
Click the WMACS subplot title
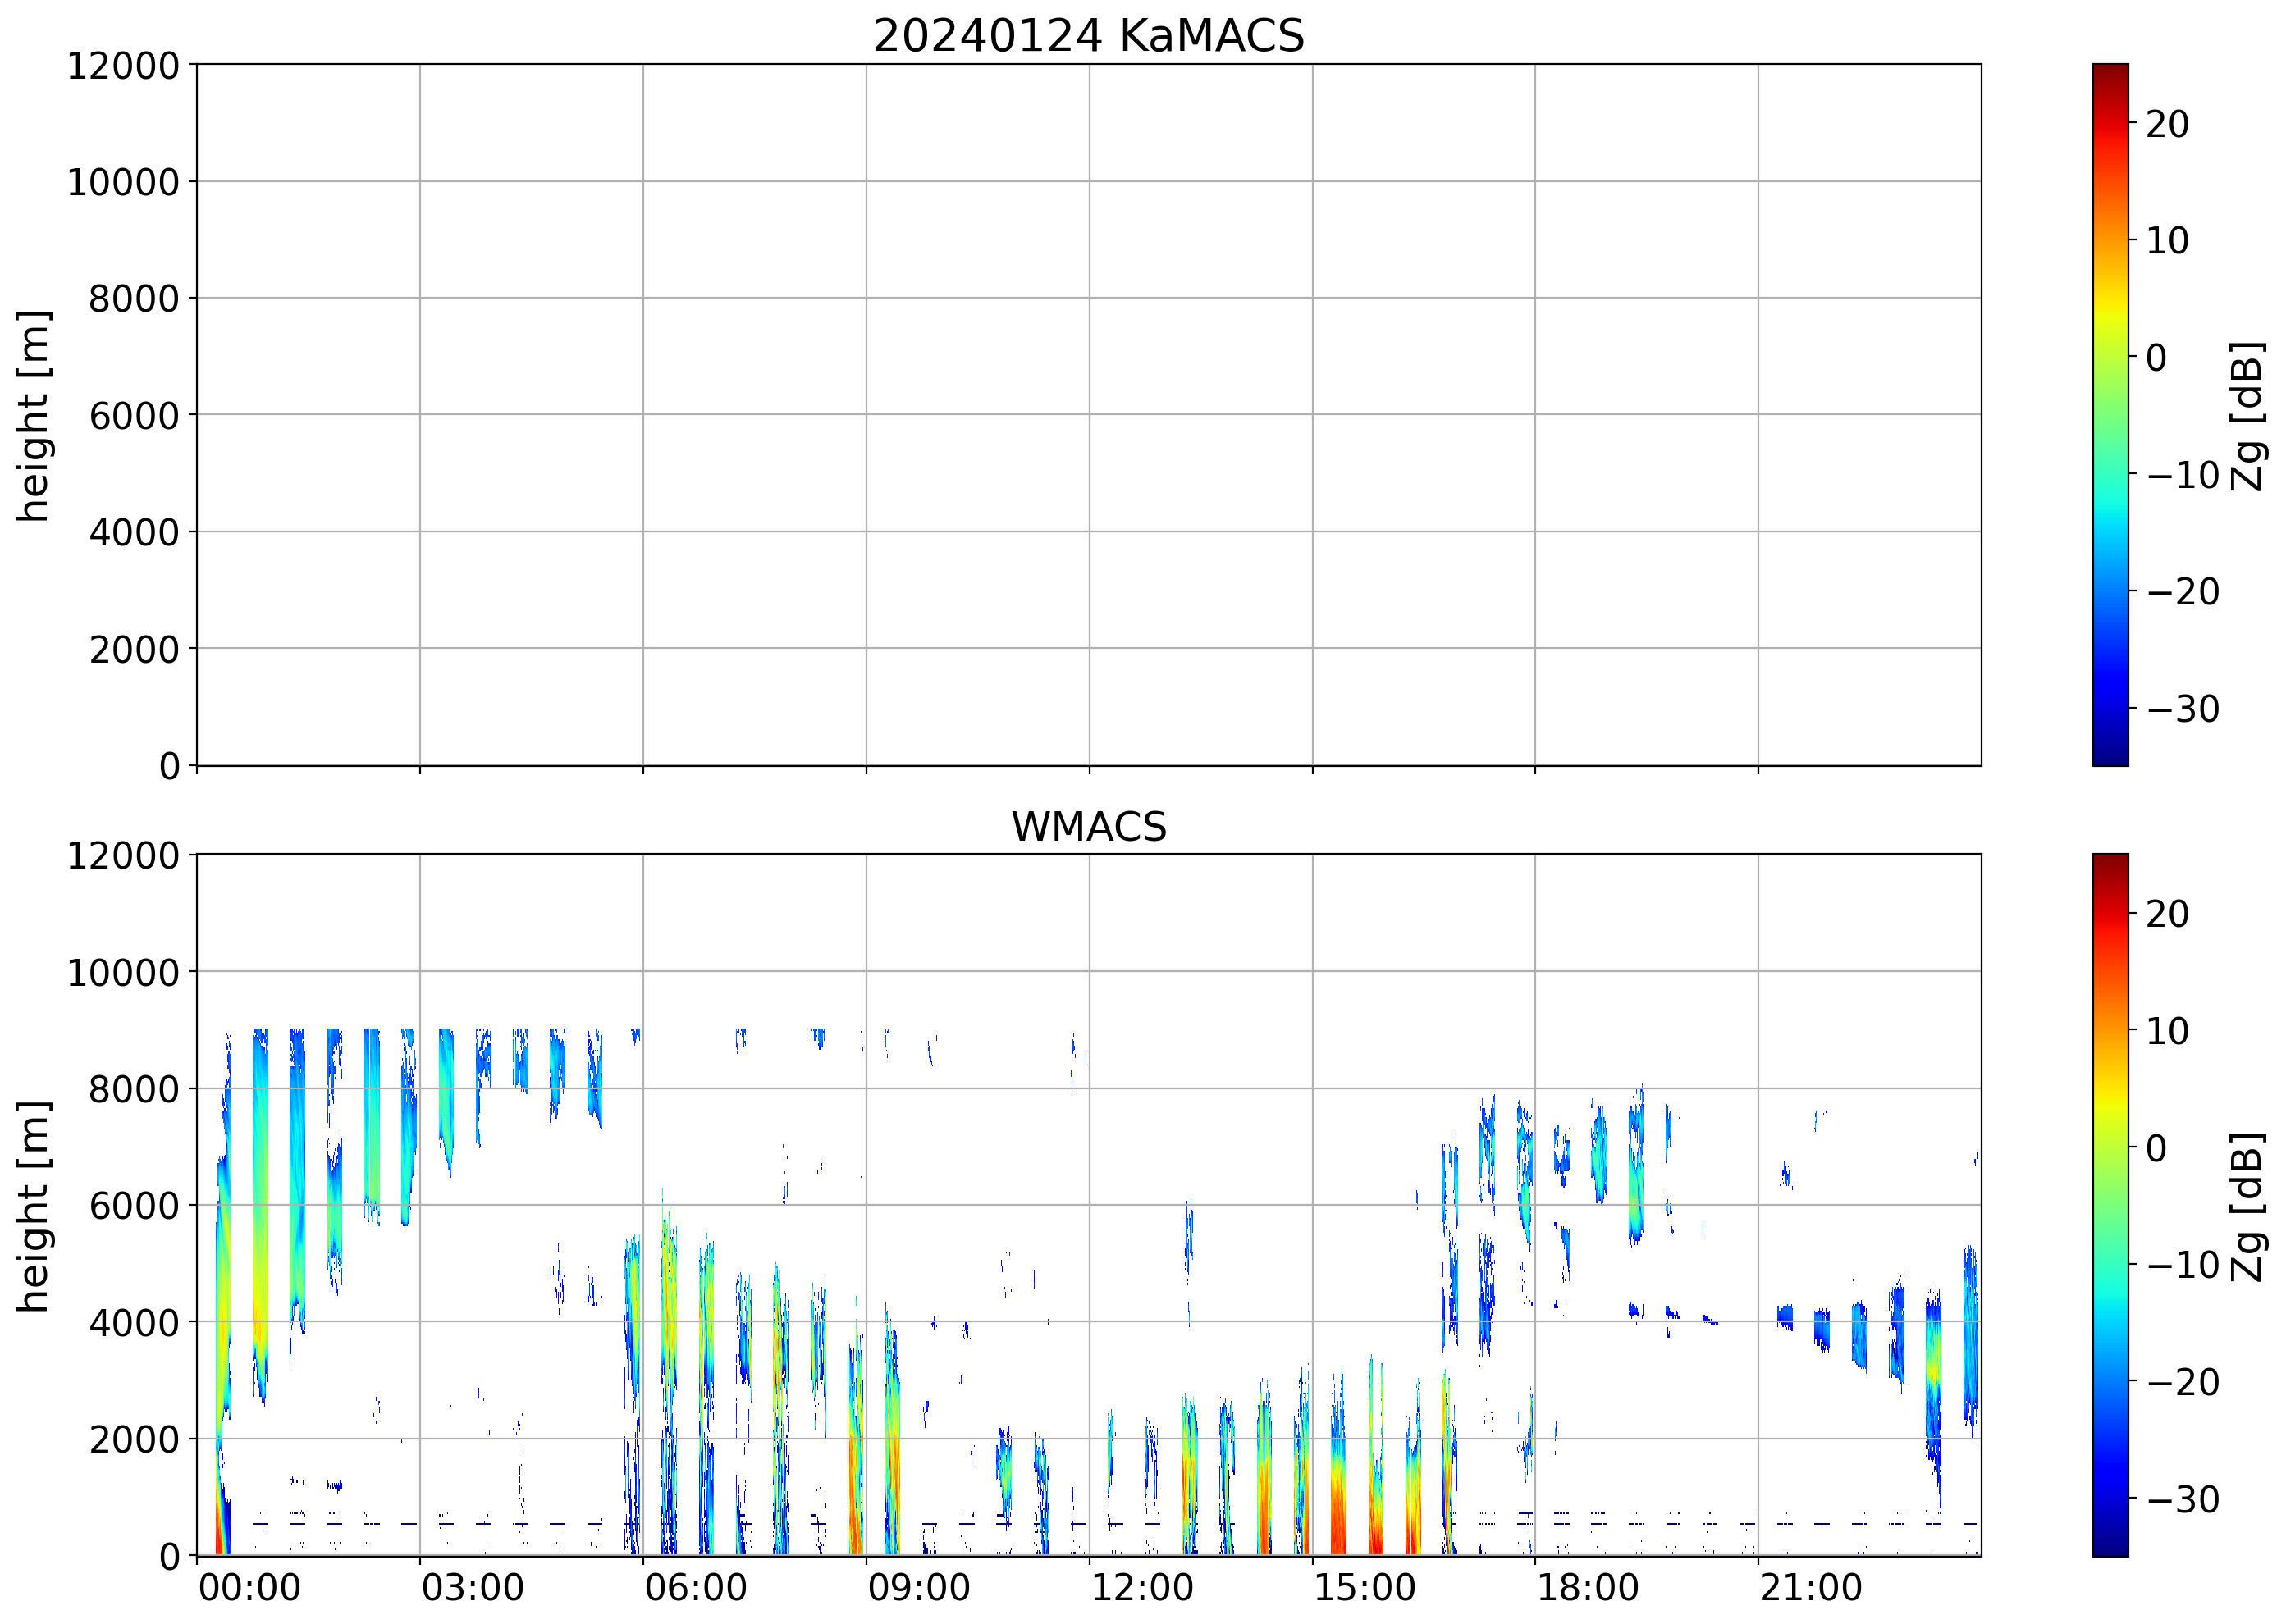(1089, 827)
